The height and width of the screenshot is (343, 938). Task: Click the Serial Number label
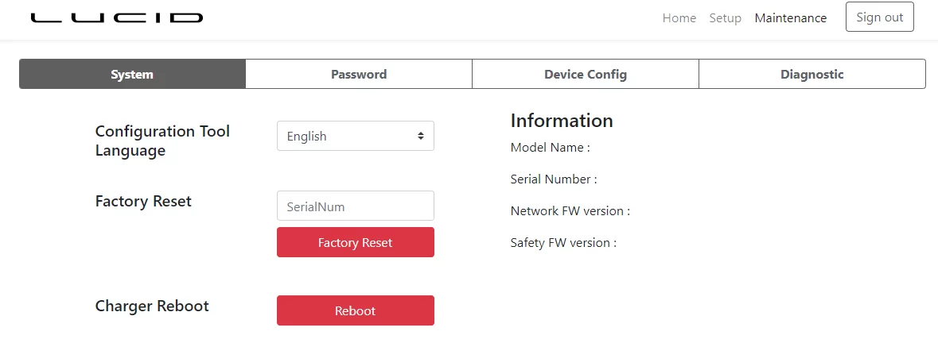tap(554, 179)
